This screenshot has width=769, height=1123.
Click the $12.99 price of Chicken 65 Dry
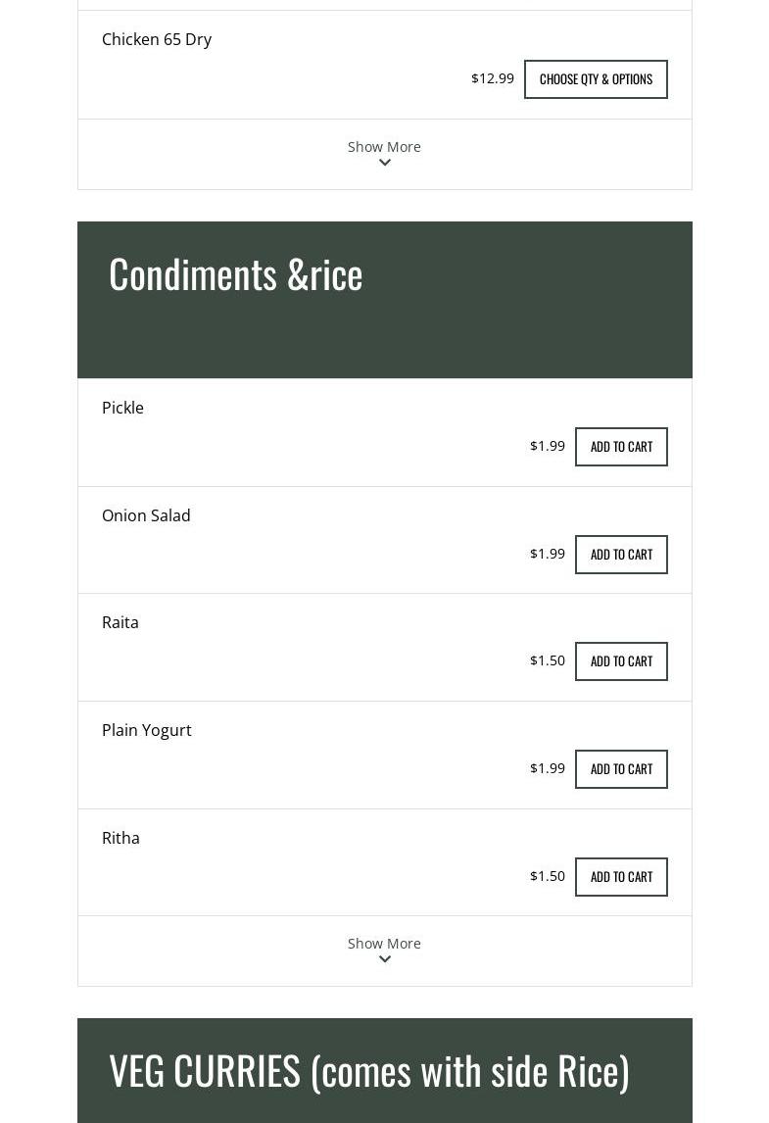[493, 78]
